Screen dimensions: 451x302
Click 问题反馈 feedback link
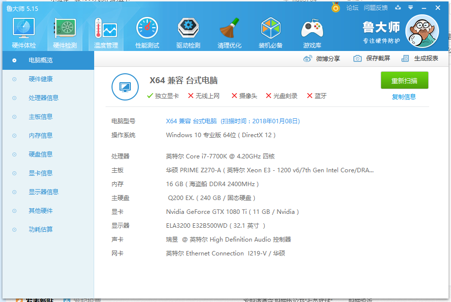[x=376, y=8]
